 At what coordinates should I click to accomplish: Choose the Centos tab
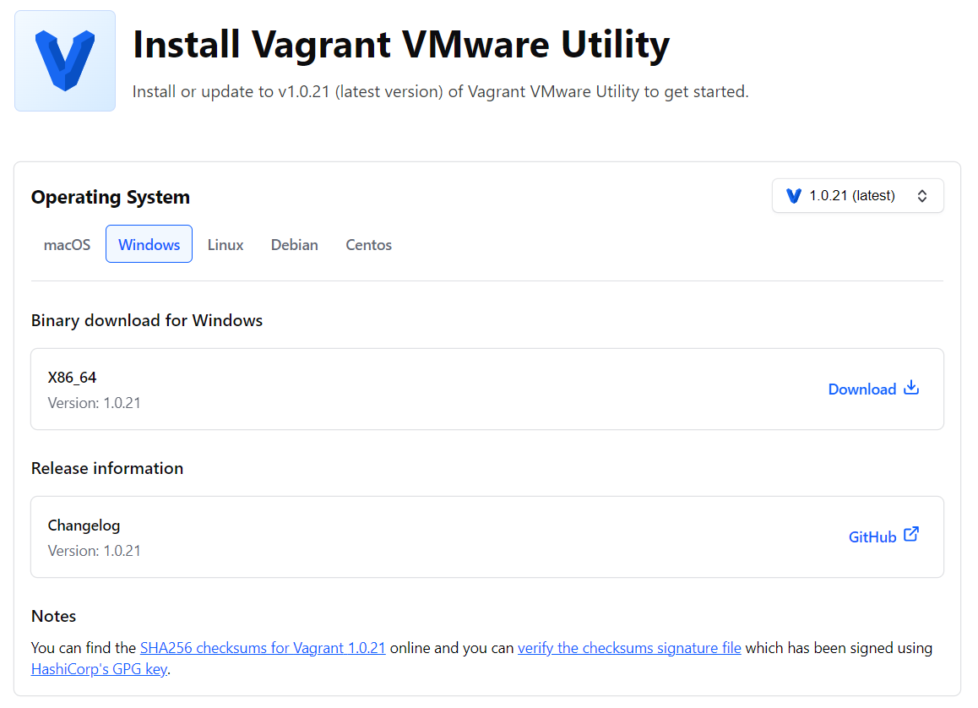click(x=368, y=244)
